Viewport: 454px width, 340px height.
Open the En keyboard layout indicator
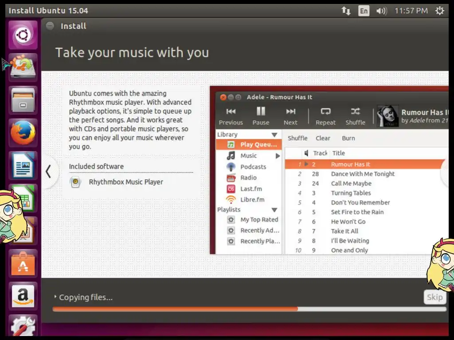coord(364,11)
